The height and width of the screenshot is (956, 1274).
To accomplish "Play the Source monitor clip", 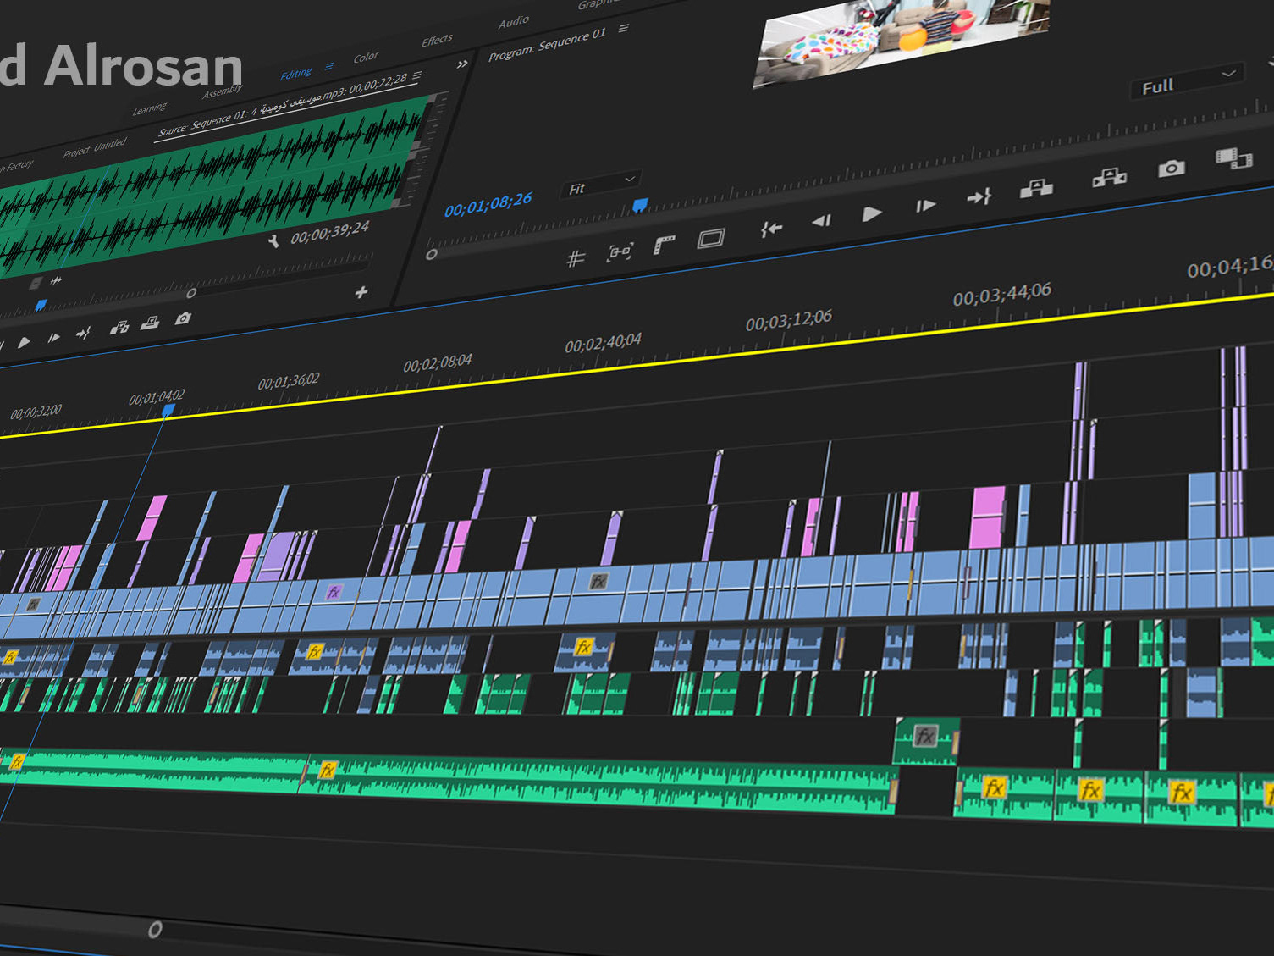I will (24, 342).
